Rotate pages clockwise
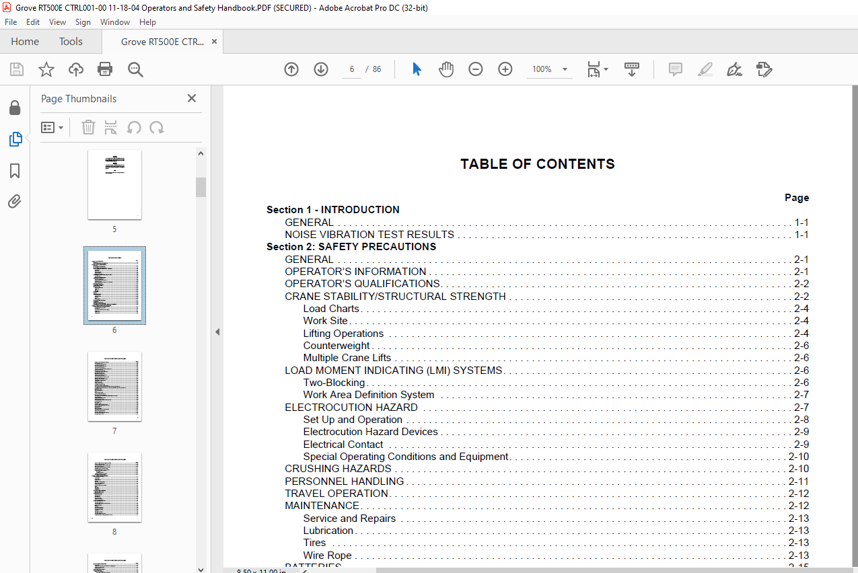Viewport: 858px width, 573px height. (x=157, y=127)
